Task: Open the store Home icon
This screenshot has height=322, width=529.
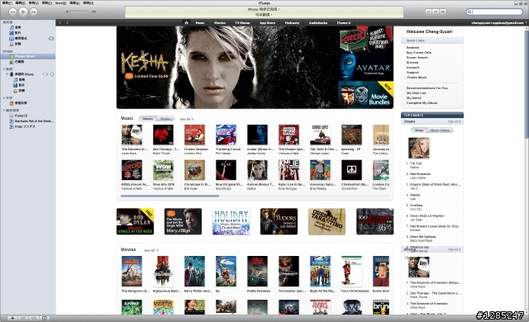Action: (186, 23)
